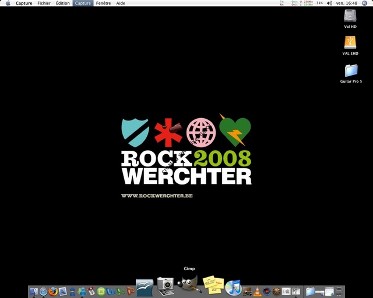This screenshot has height=298, width=373.
Task: Click the Capture camera icon in Dock
Action: click(166, 286)
